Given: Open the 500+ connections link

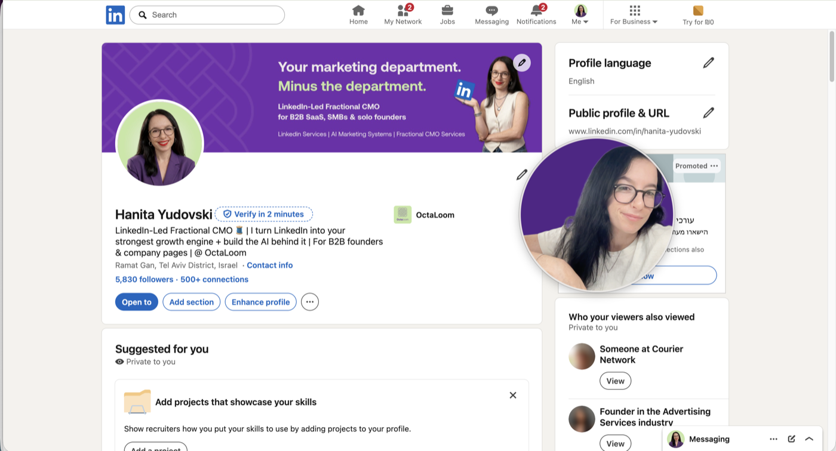Looking at the screenshot, I should click(x=214, y=279).
